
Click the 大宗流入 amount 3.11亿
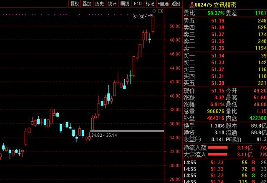245,154
